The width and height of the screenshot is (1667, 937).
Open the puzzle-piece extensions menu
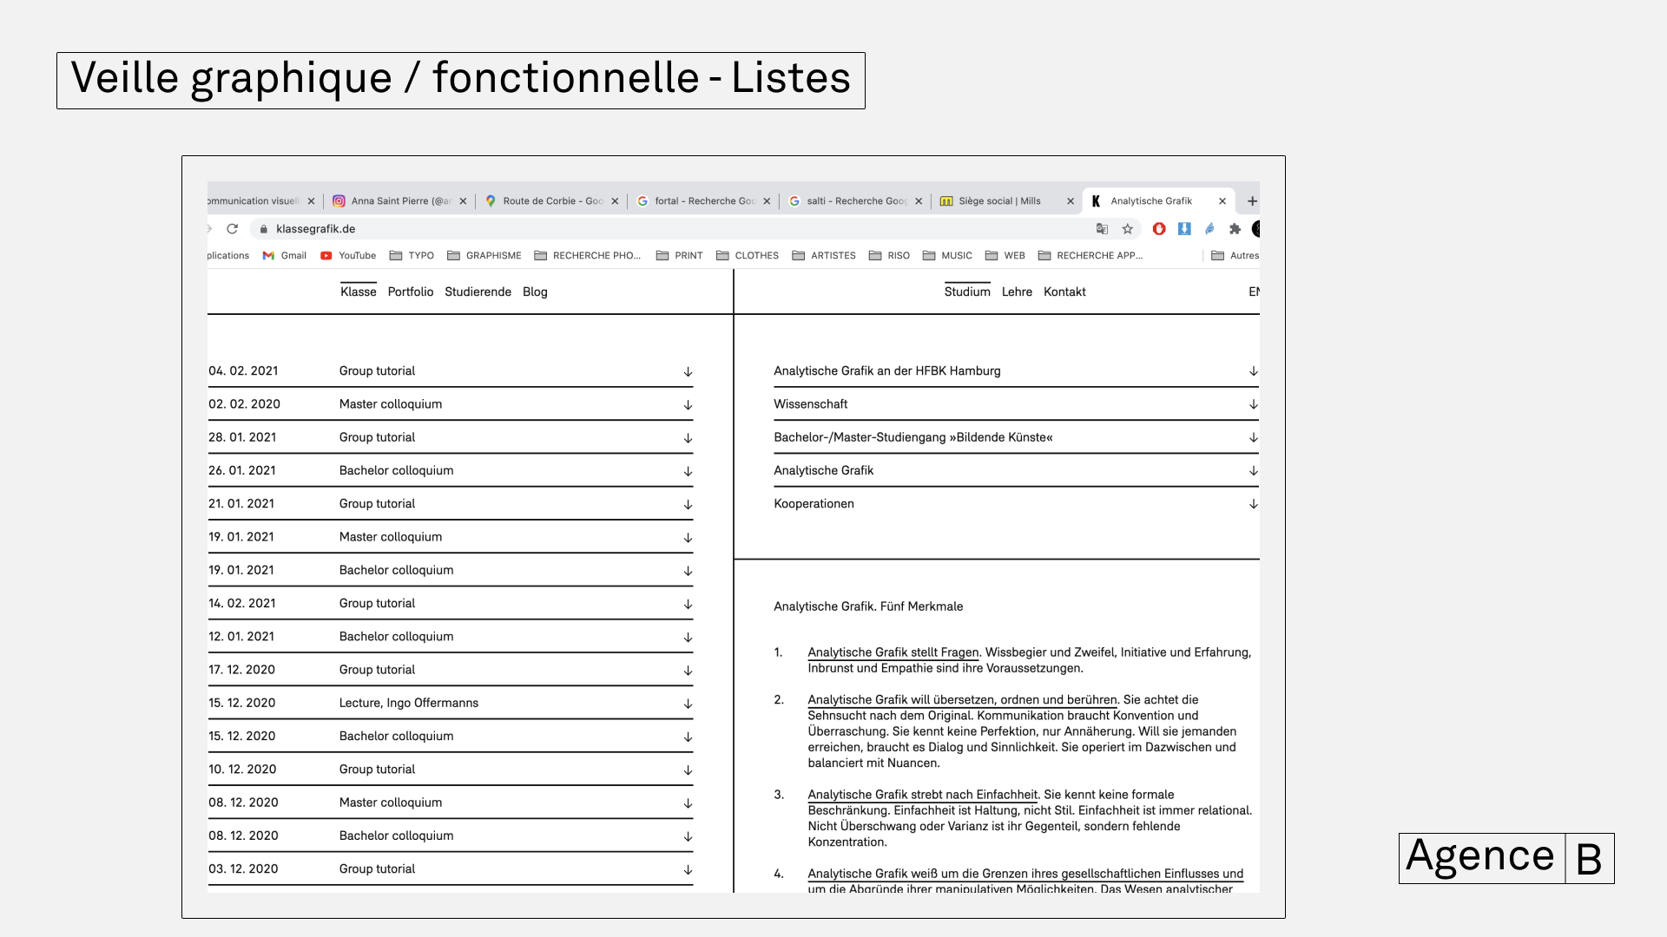tap(1235, 229)
